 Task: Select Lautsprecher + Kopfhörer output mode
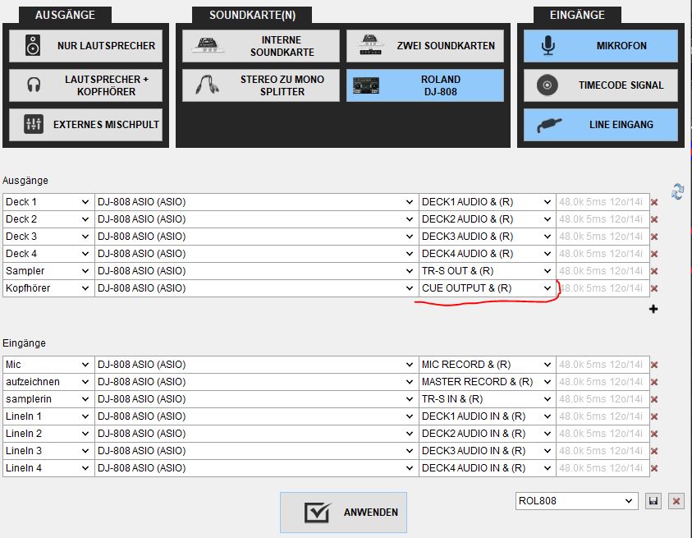[85, 85]
